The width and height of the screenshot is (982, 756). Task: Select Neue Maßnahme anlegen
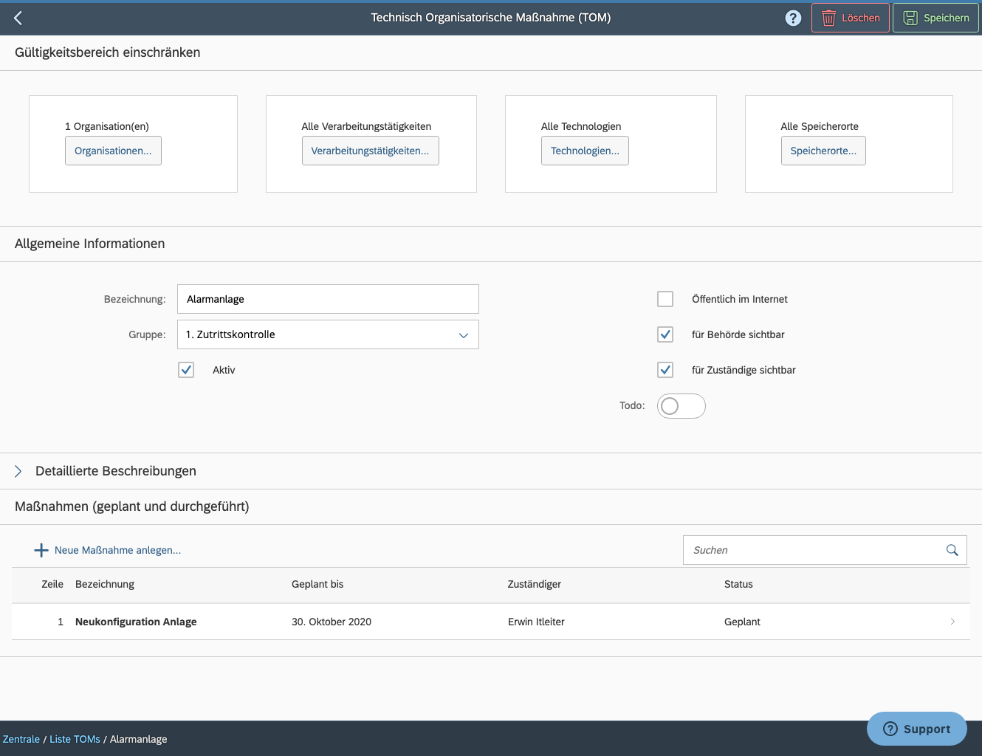tap(117, 549)
